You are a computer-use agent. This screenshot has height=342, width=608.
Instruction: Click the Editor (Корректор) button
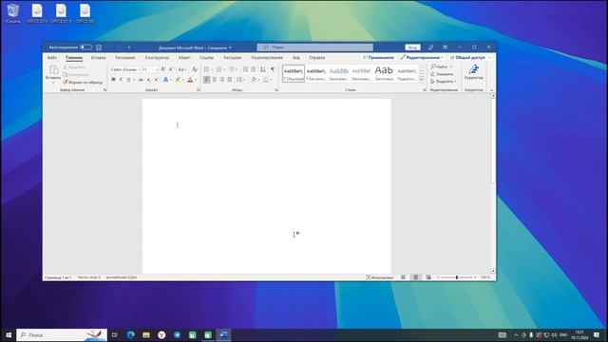click(x=473, y=72)
